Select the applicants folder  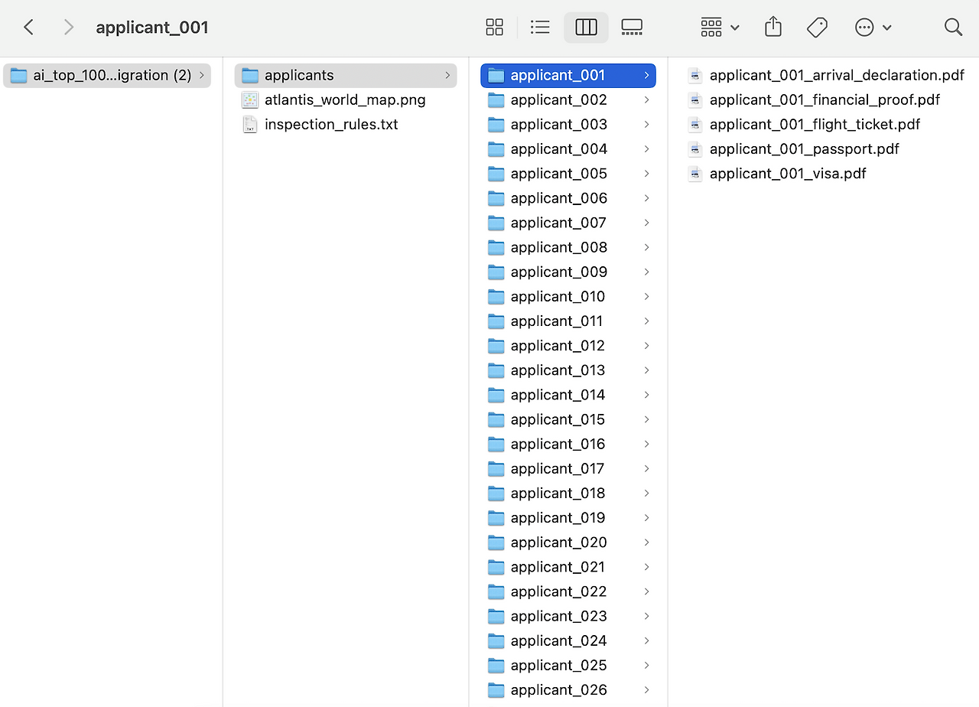(346, 75)
